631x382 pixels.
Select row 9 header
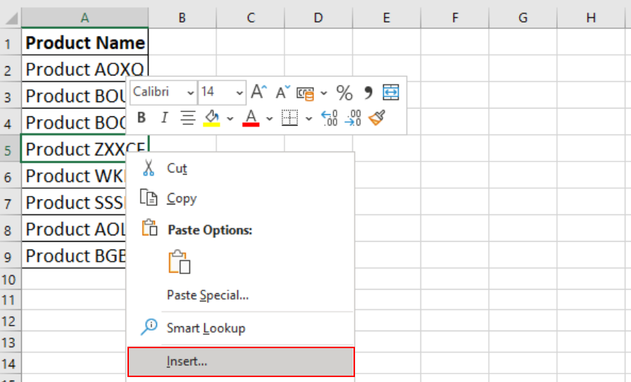point(11,255)
